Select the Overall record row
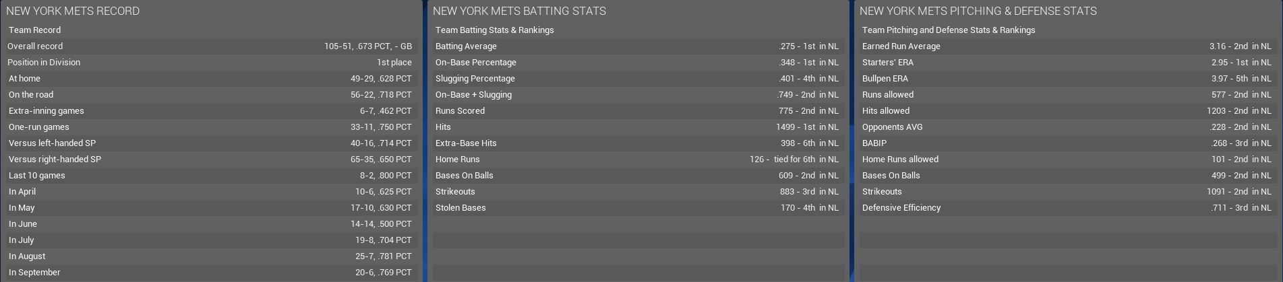The width and height of the screenshot is (1283, 282). [209, 46]
